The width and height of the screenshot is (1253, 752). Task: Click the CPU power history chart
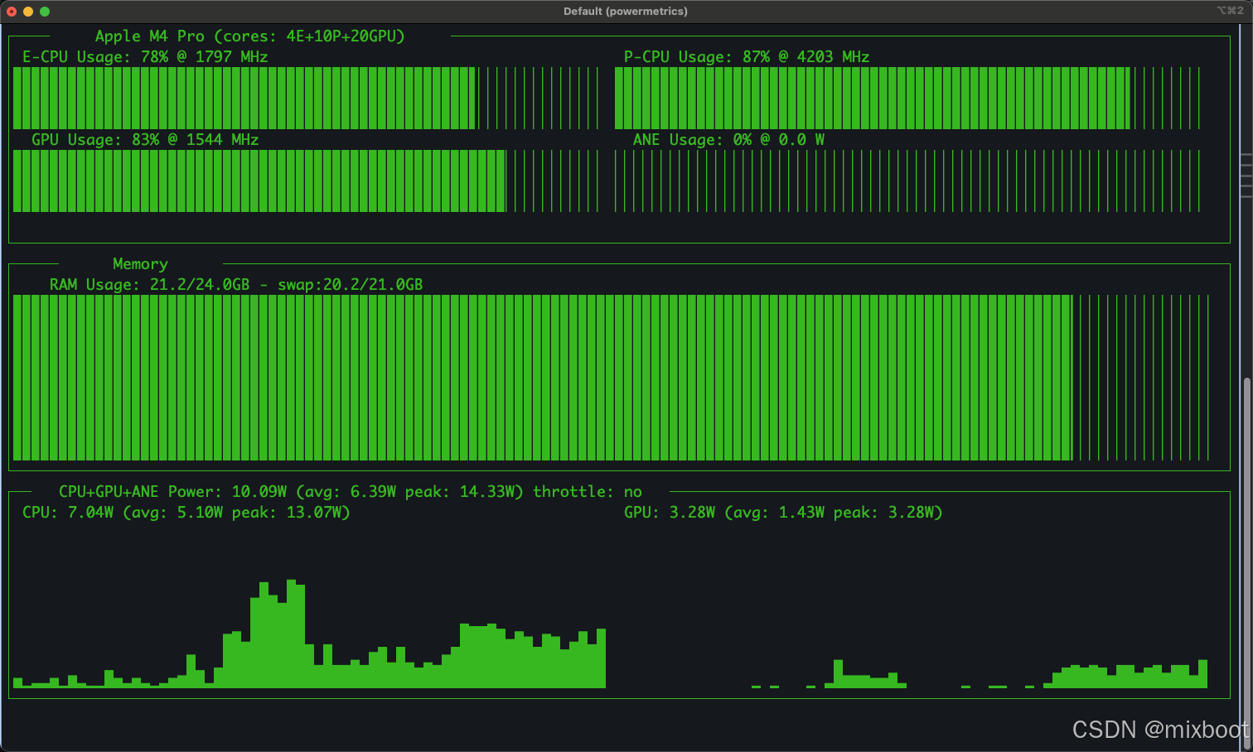309,634
